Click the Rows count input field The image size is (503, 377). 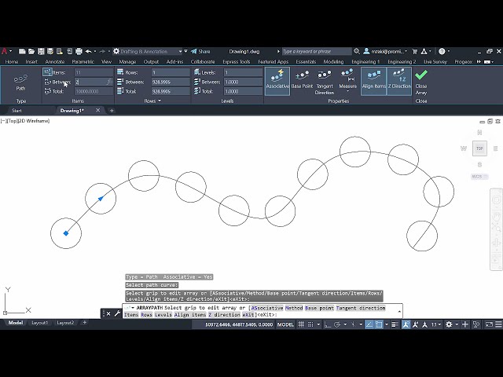point(171,72)
